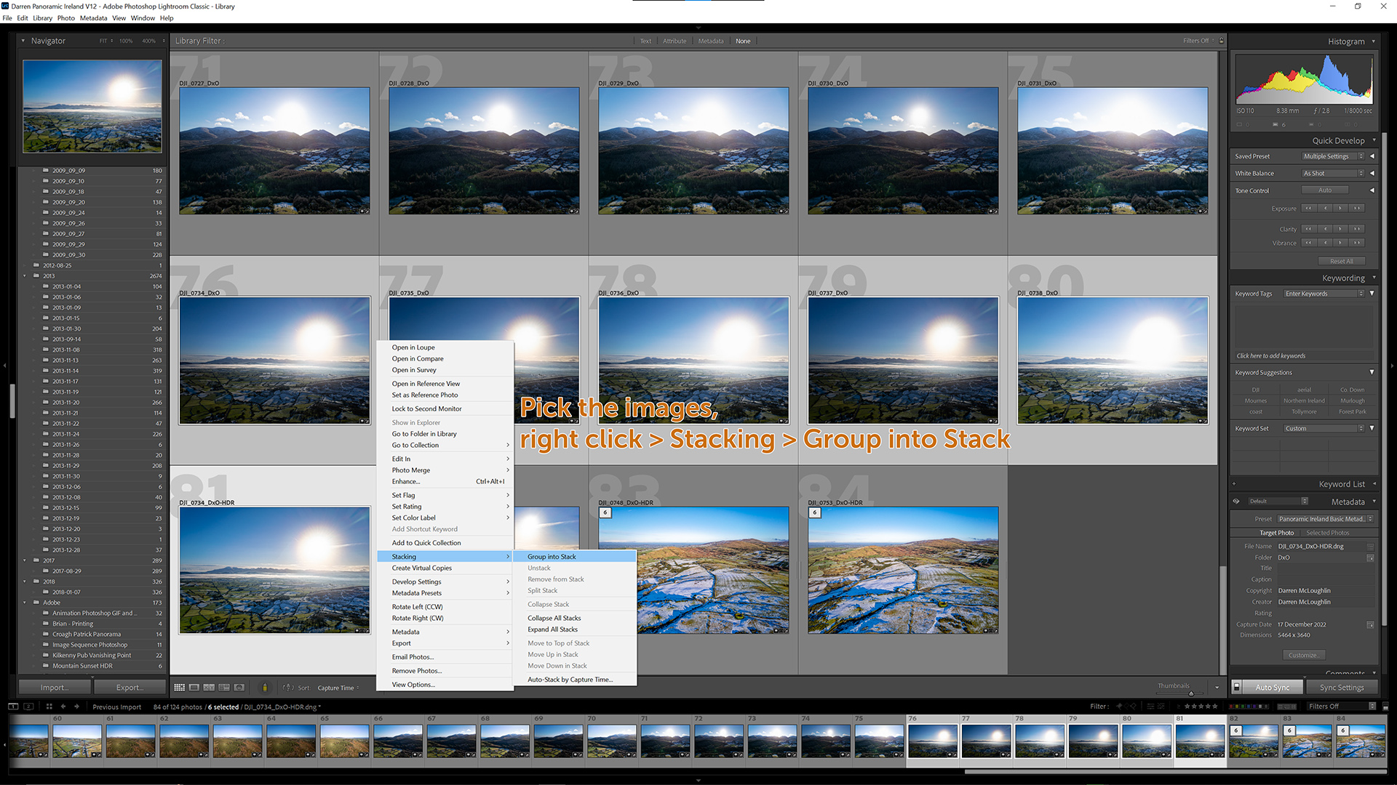This screenshot has width=1397, height=785.
Task: Expand Tone Control section triangle
Action: [x=1372, y=190]
